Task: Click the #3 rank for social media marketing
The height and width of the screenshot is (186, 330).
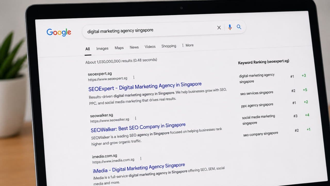Action: pyautogui.click(x=295, y=116)
